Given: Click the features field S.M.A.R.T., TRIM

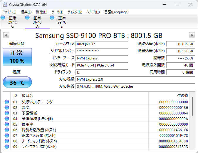Looking at the screenshot, I should click(x=135, y=87).
